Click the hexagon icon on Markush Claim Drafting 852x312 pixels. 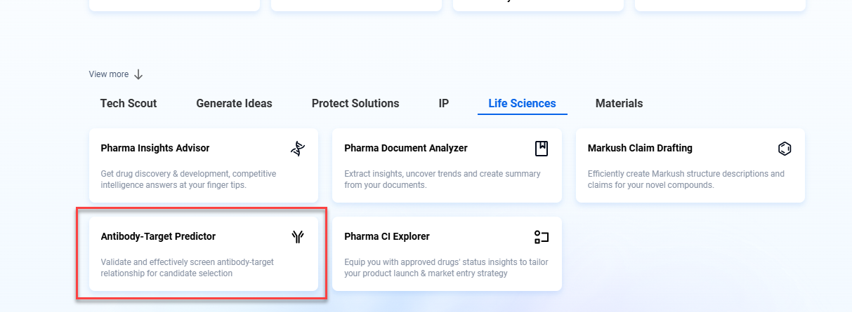point(785,149)
